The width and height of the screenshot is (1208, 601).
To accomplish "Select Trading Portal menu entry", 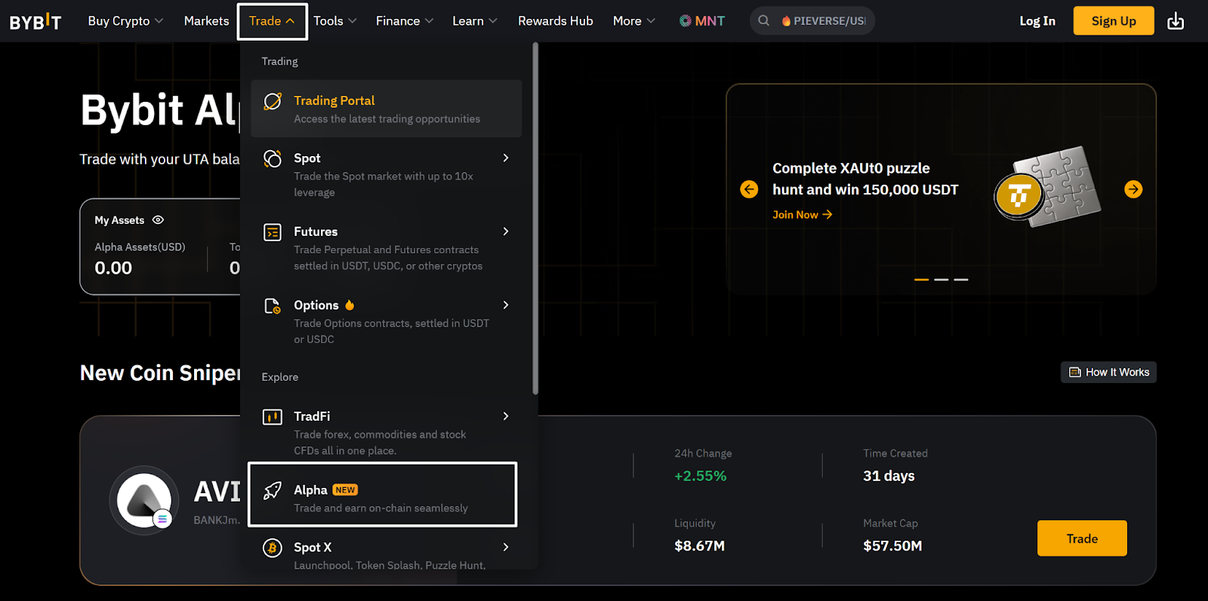I will coord(386,109).
